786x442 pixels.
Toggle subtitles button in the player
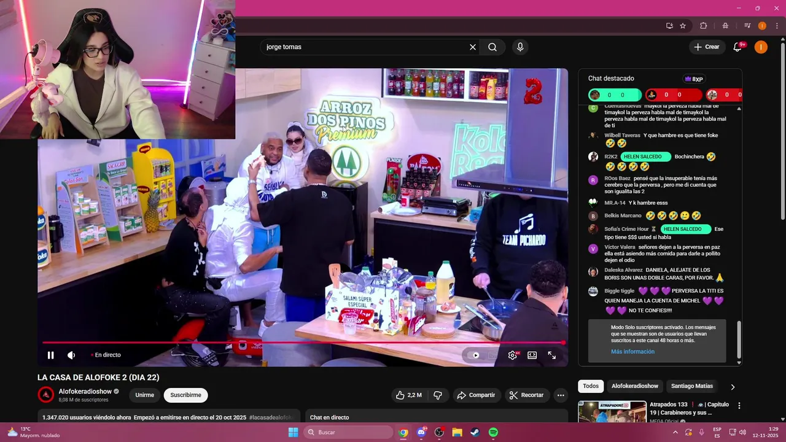(493, 355)
